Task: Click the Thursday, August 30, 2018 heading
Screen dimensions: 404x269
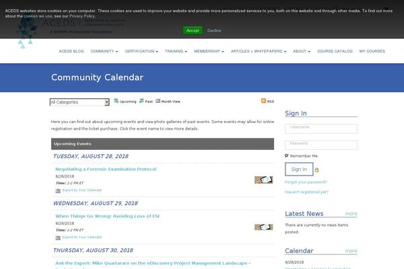Action: [x=94, y=250]
